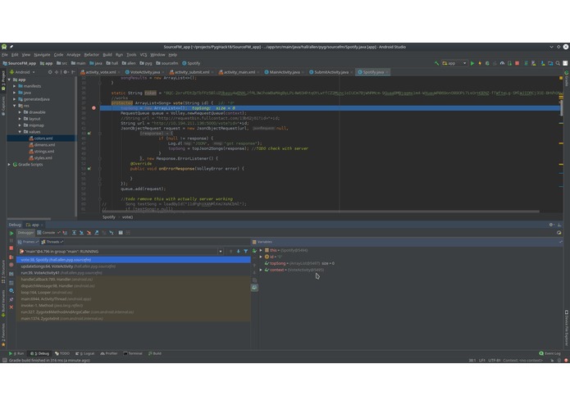Viewport: 570px width, 405px height.
Task: Toggle the Favorites tool window stripe button
Action: tap(3, 334)
